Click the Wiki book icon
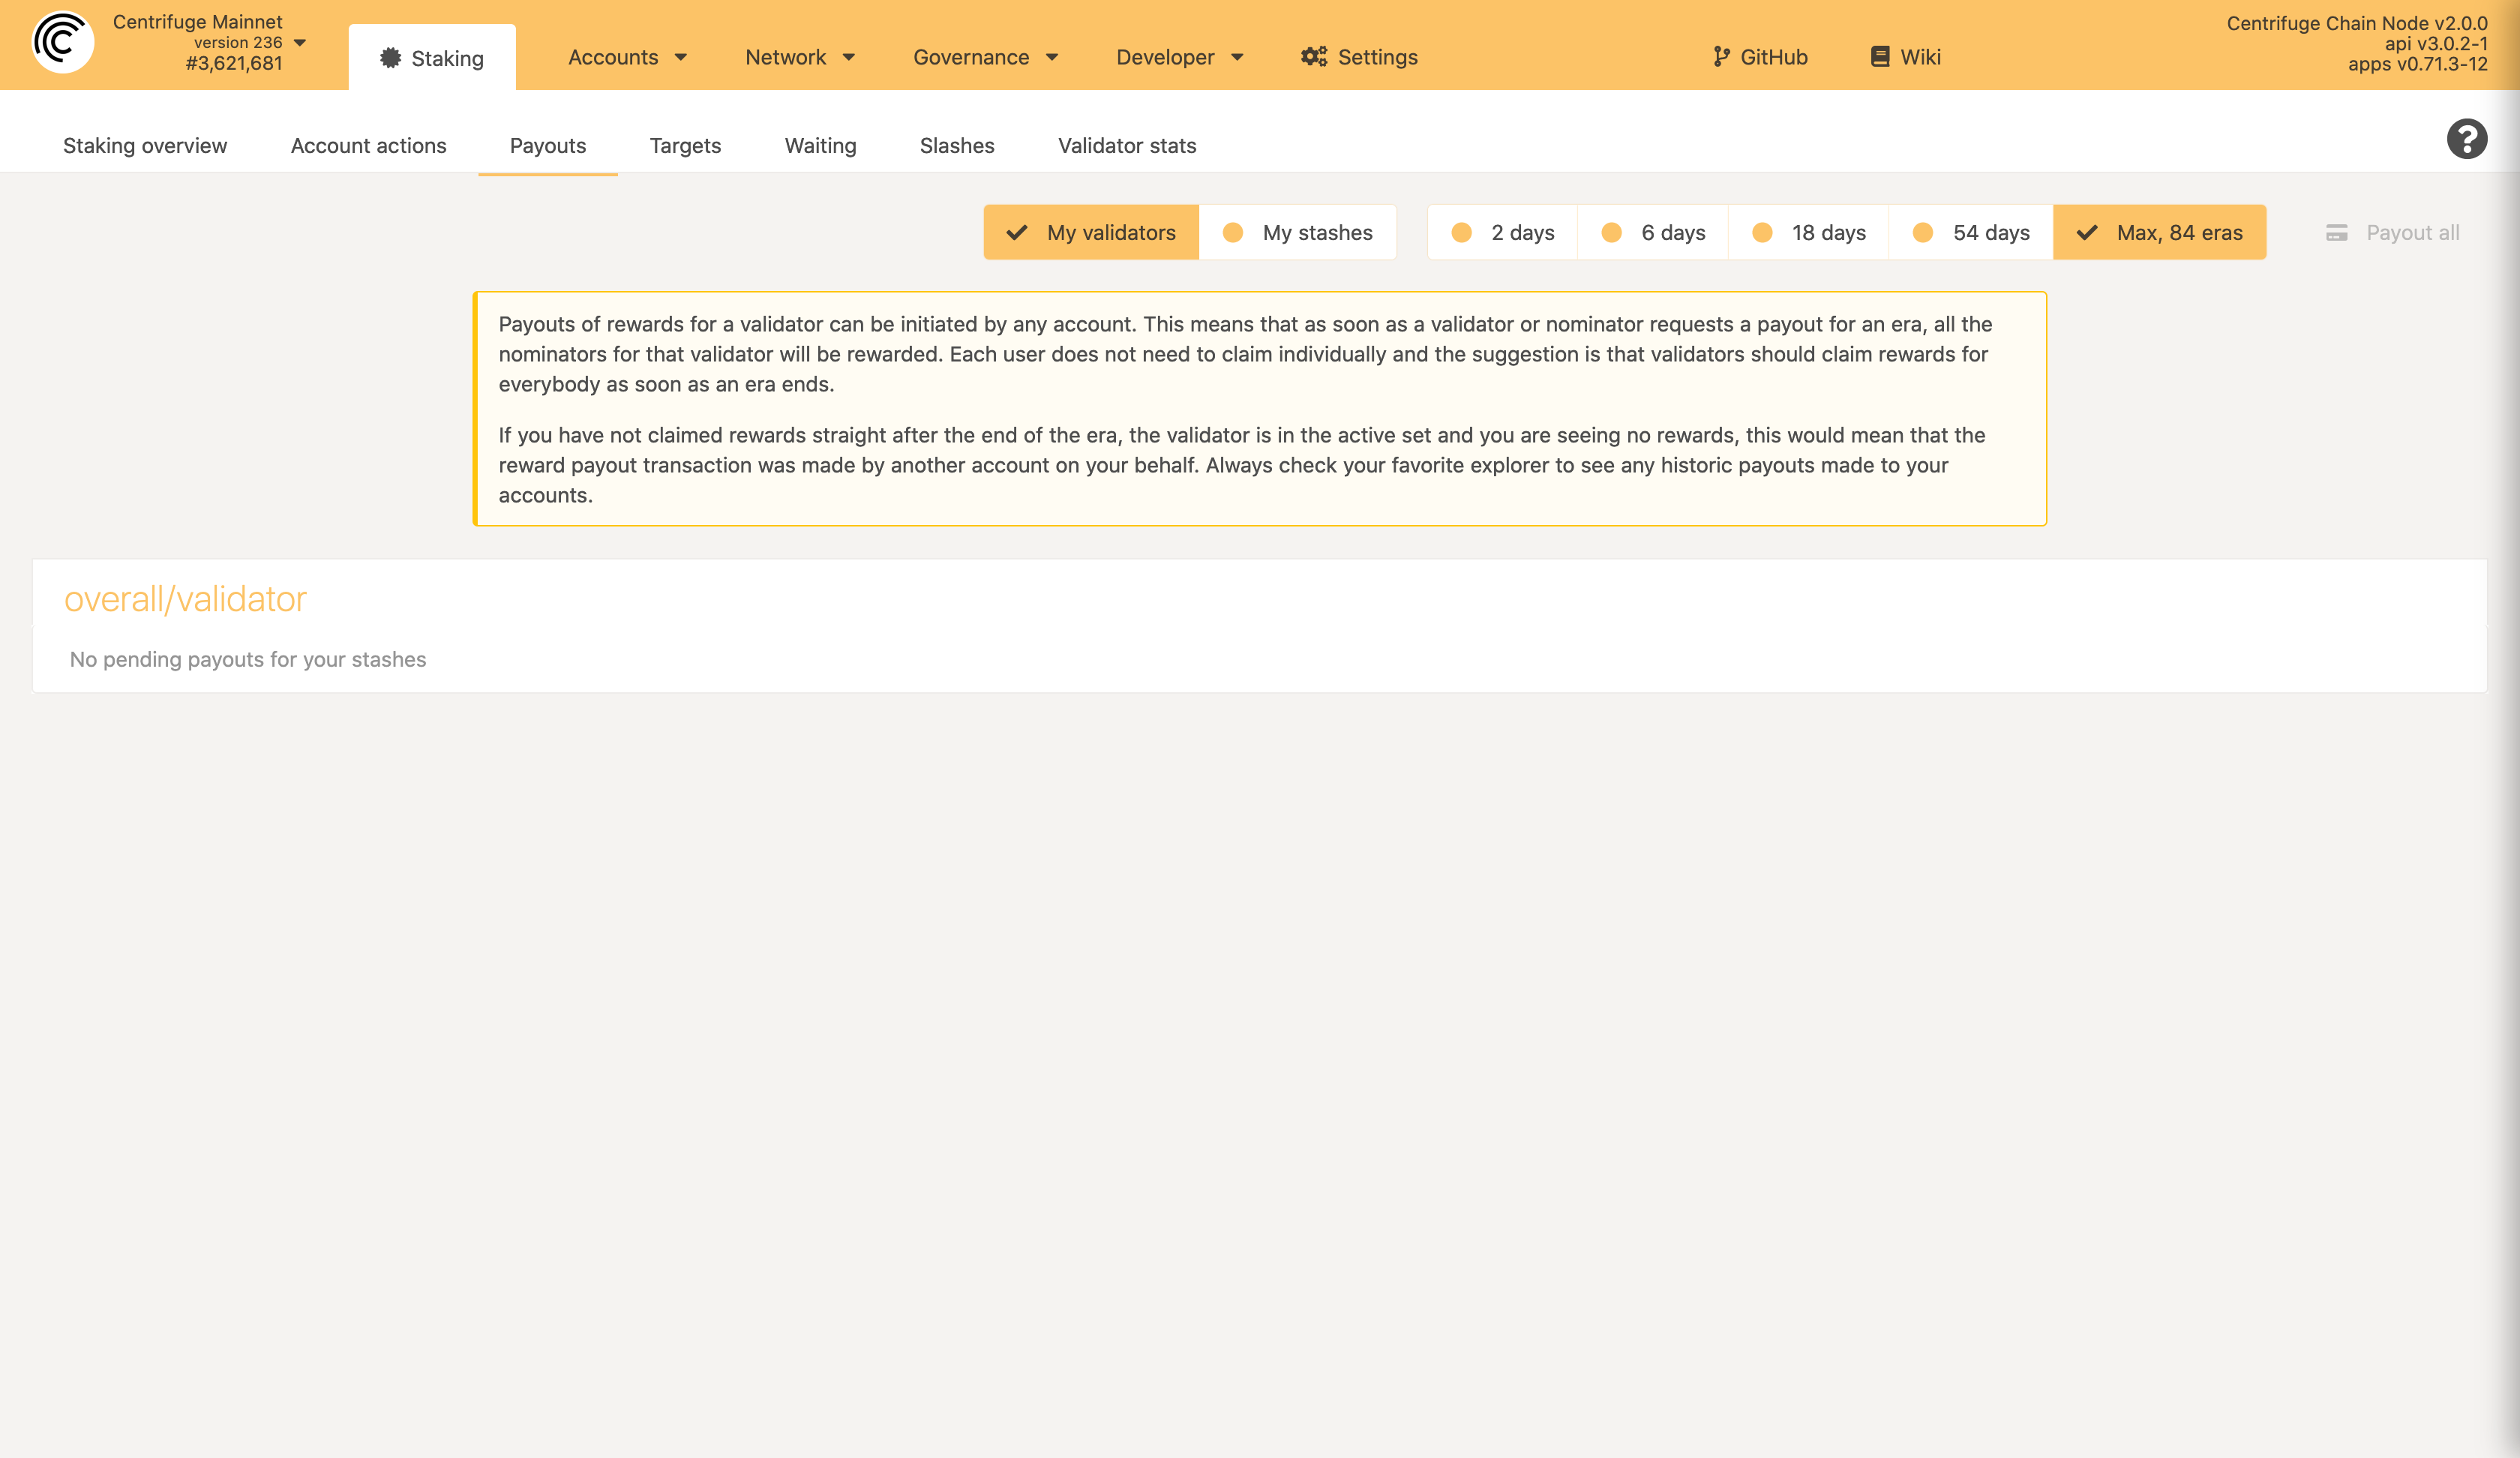This screenshot has height=1458, width=2520. pyautogui.click(x=1880, y=57)
